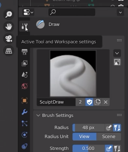Click the Strength 0.500 slider
Image resolution: width=128 pixels, height=152 pixels.
click(88, 148)
